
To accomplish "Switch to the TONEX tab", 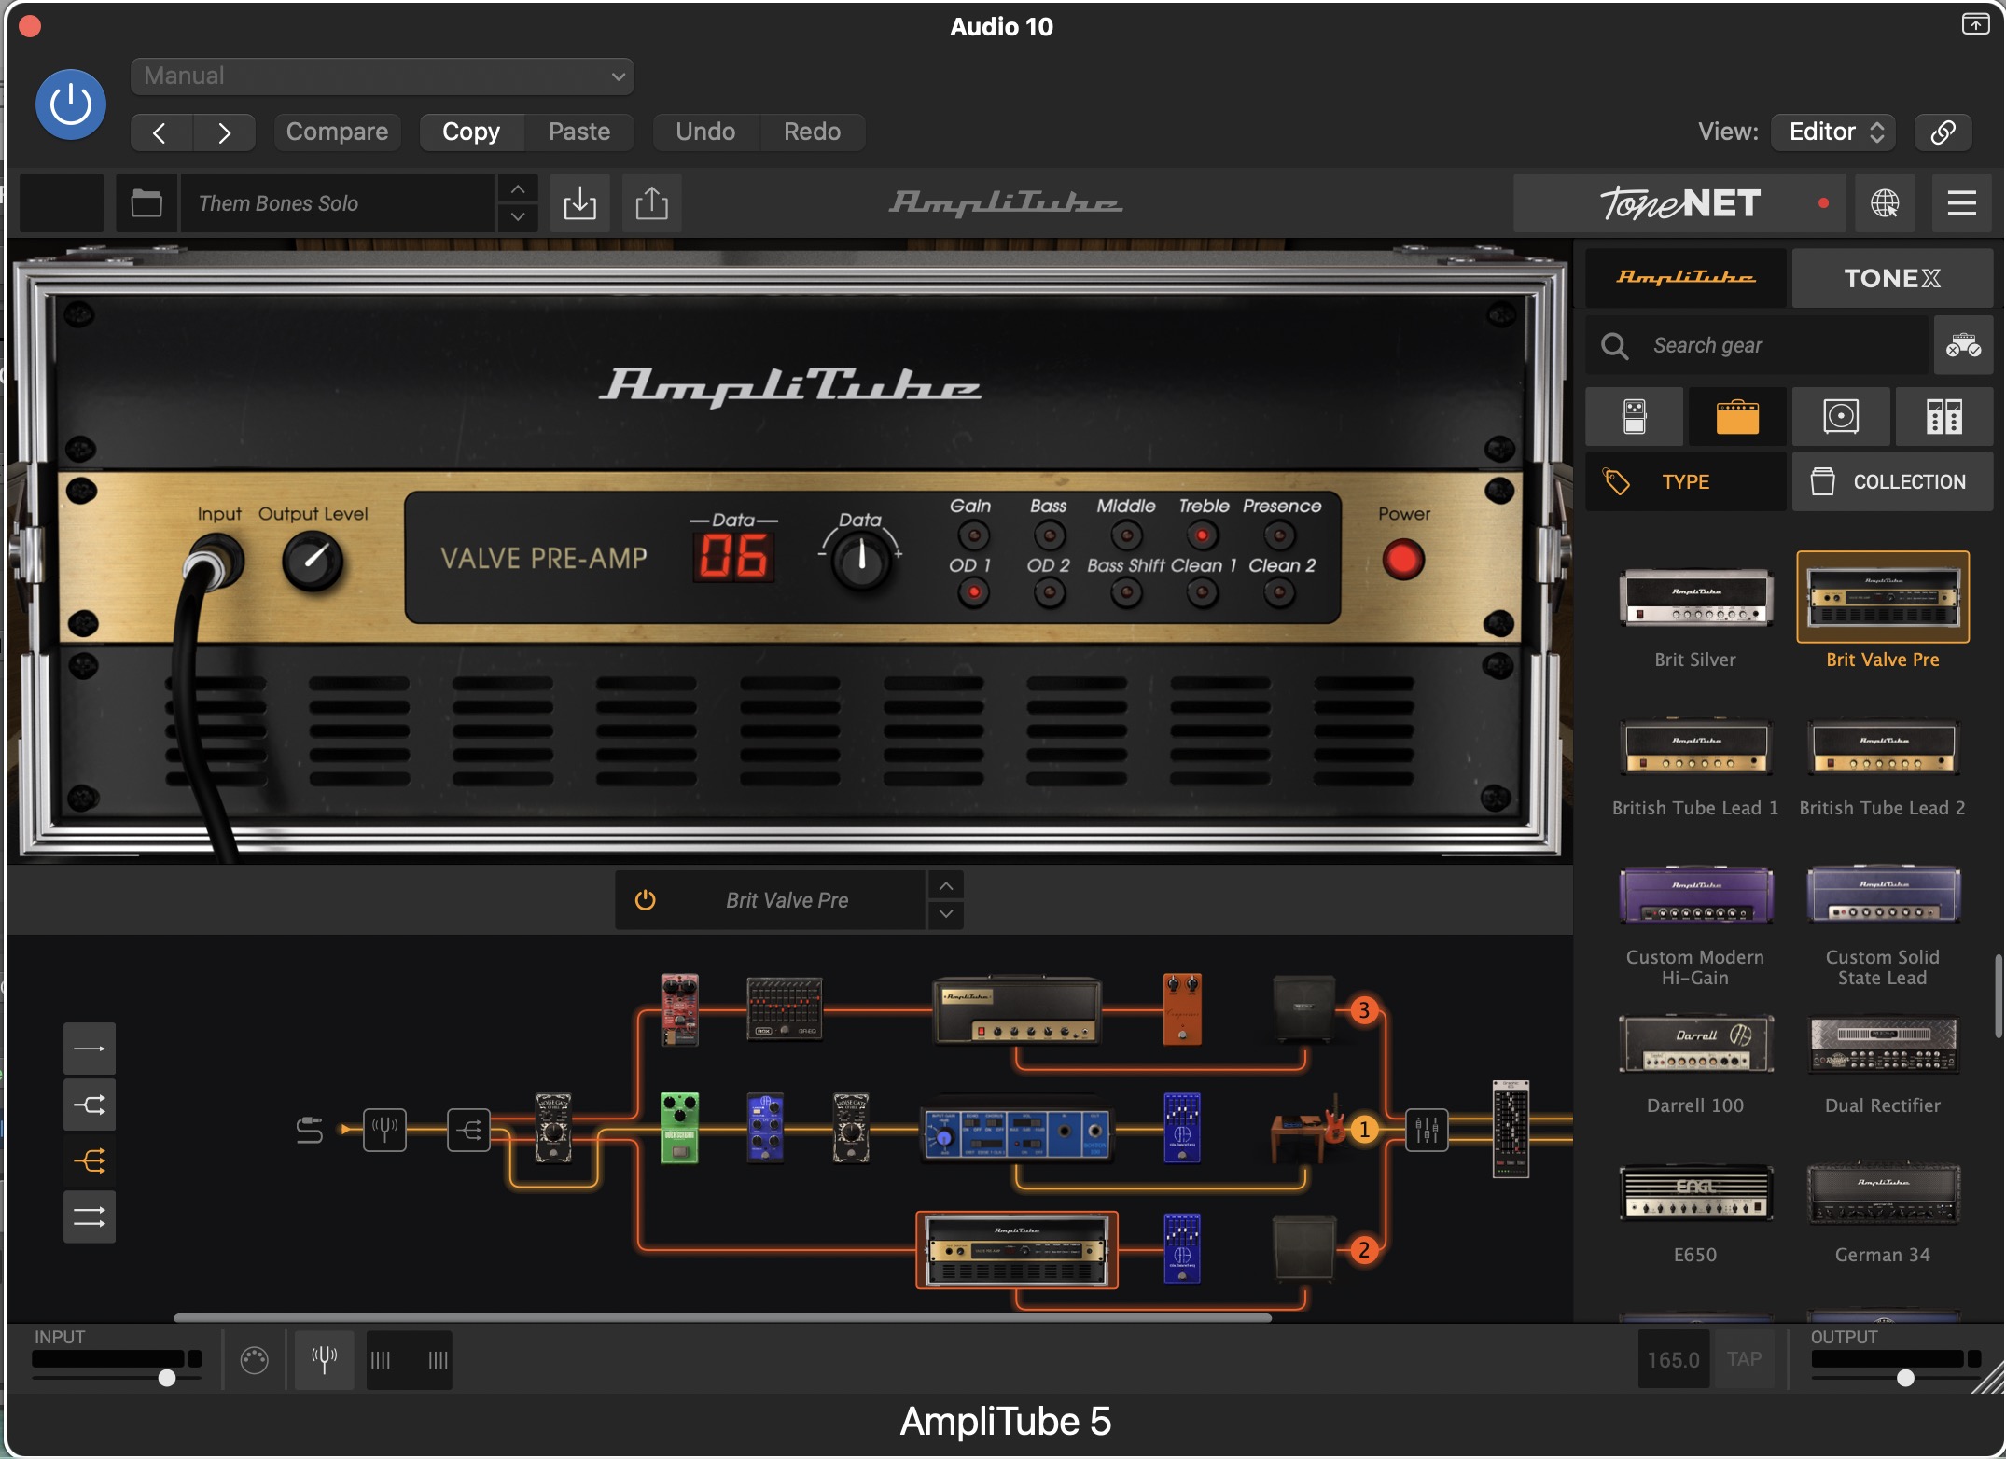I will coord(1891,278).
